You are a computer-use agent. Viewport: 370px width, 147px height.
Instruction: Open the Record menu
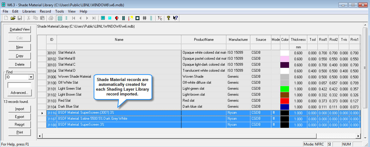[45, 11]
